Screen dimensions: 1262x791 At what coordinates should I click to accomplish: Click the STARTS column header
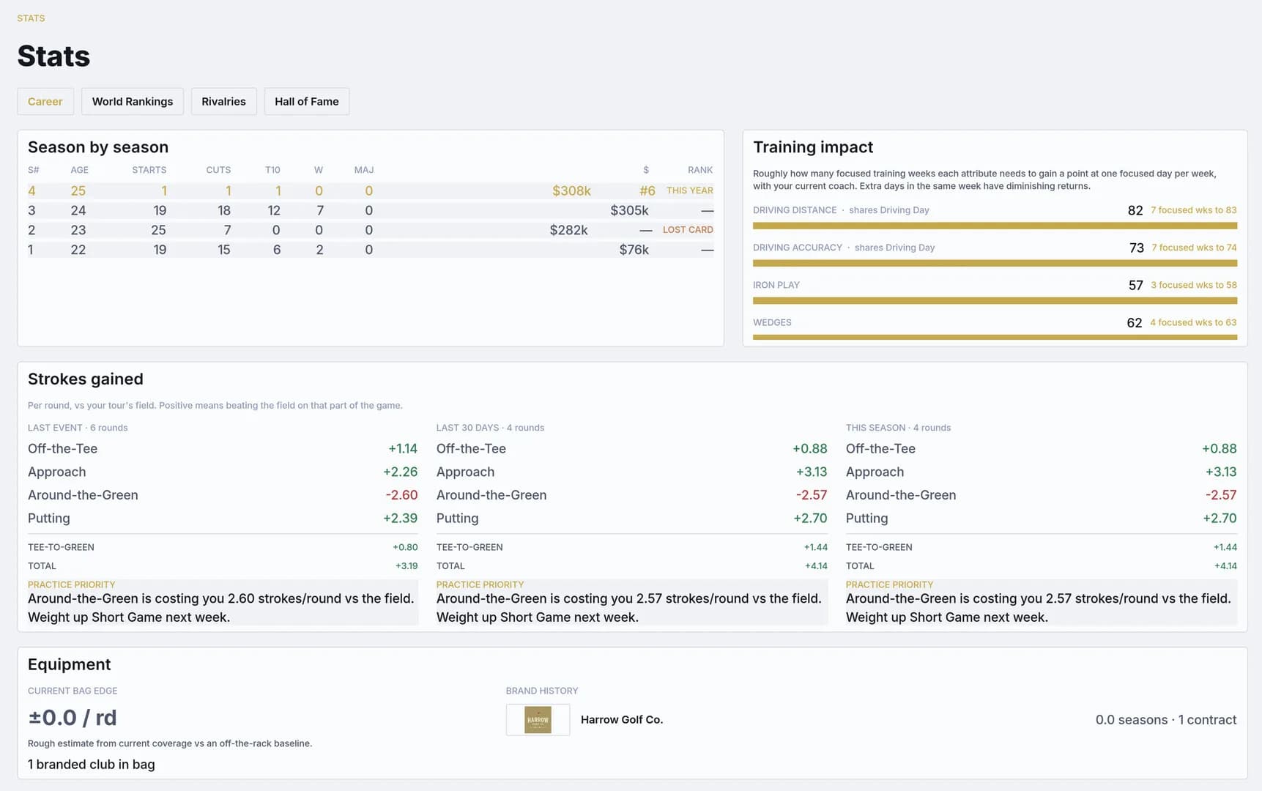(149, 170)
